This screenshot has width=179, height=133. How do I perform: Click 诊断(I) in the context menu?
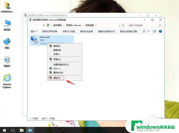coord(65,54)
